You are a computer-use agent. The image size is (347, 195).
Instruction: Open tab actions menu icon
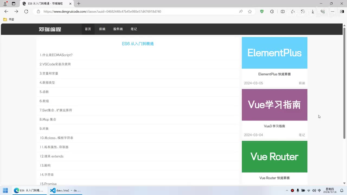pyautogui.click(x=14, y=4)
